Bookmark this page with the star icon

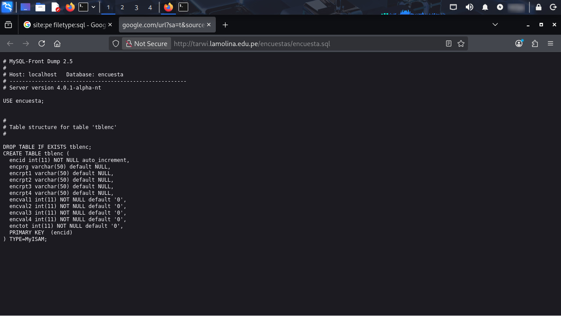461,43
